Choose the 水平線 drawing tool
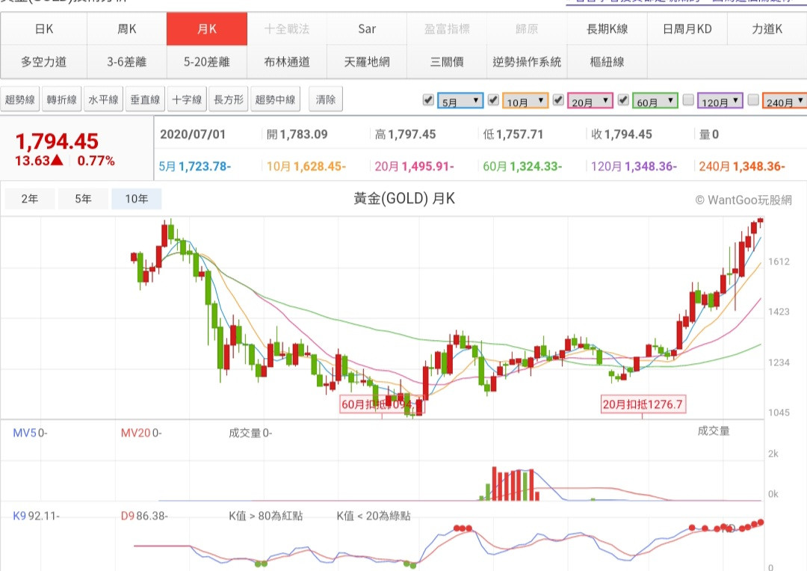The image size is (807, 571). [103, 99]
